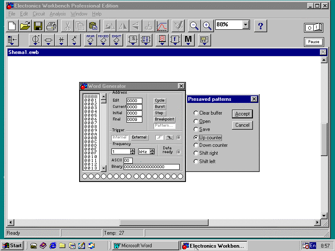Open the Basic components parts bin
This screenshot has height=251, width=335.
pos(48,40)
